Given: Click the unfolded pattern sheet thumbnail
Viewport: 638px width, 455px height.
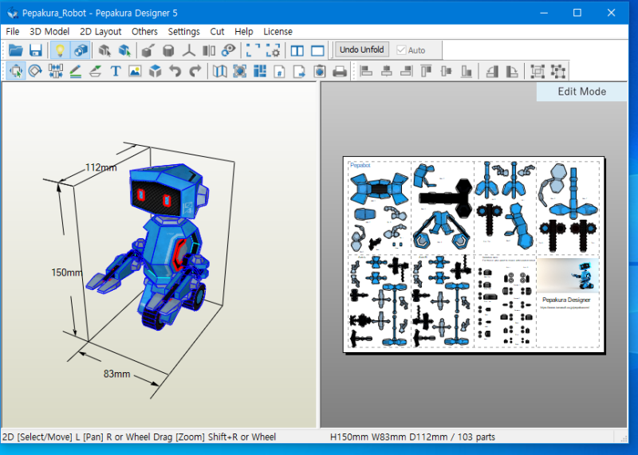Looking at the screenshot, I should (x=473, y=253).
